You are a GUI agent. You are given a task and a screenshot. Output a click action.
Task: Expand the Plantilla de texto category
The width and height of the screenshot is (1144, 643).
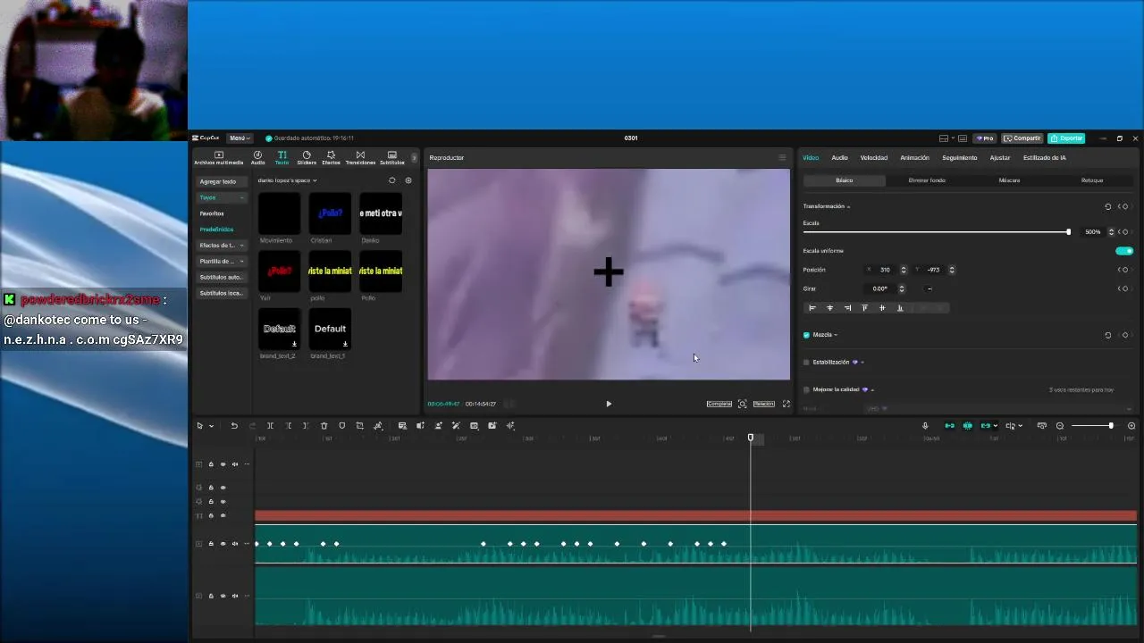(222, 262)
